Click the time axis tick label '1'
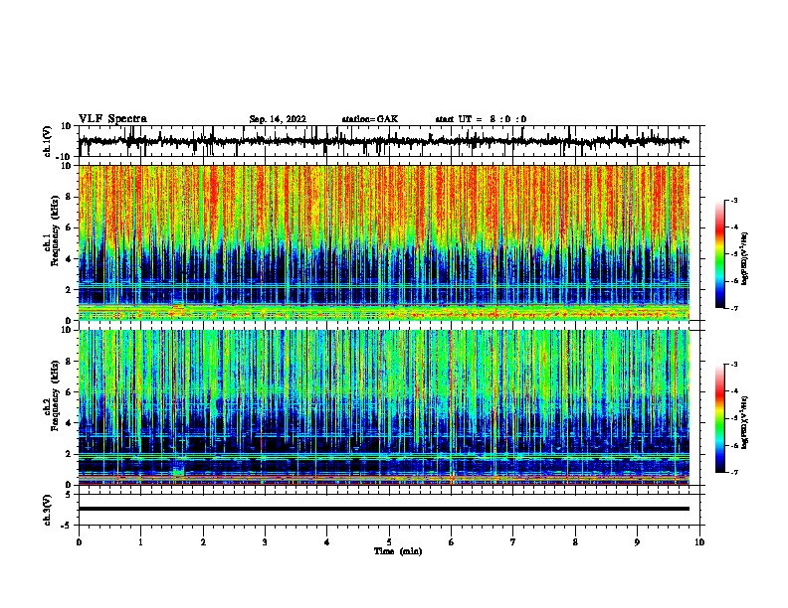This screenshot has height=608, width=788. [x=140, y=542]
